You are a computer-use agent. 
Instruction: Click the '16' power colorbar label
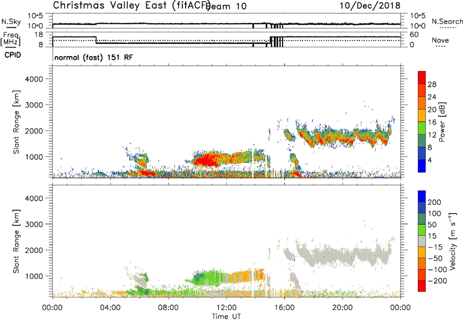(x=432, y=122)
